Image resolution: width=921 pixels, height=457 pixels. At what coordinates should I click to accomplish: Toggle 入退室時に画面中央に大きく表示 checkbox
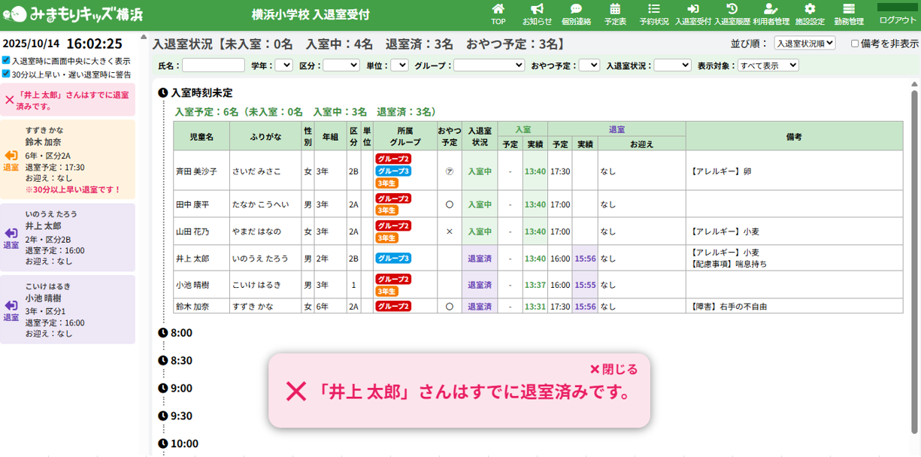click(6, 60)
